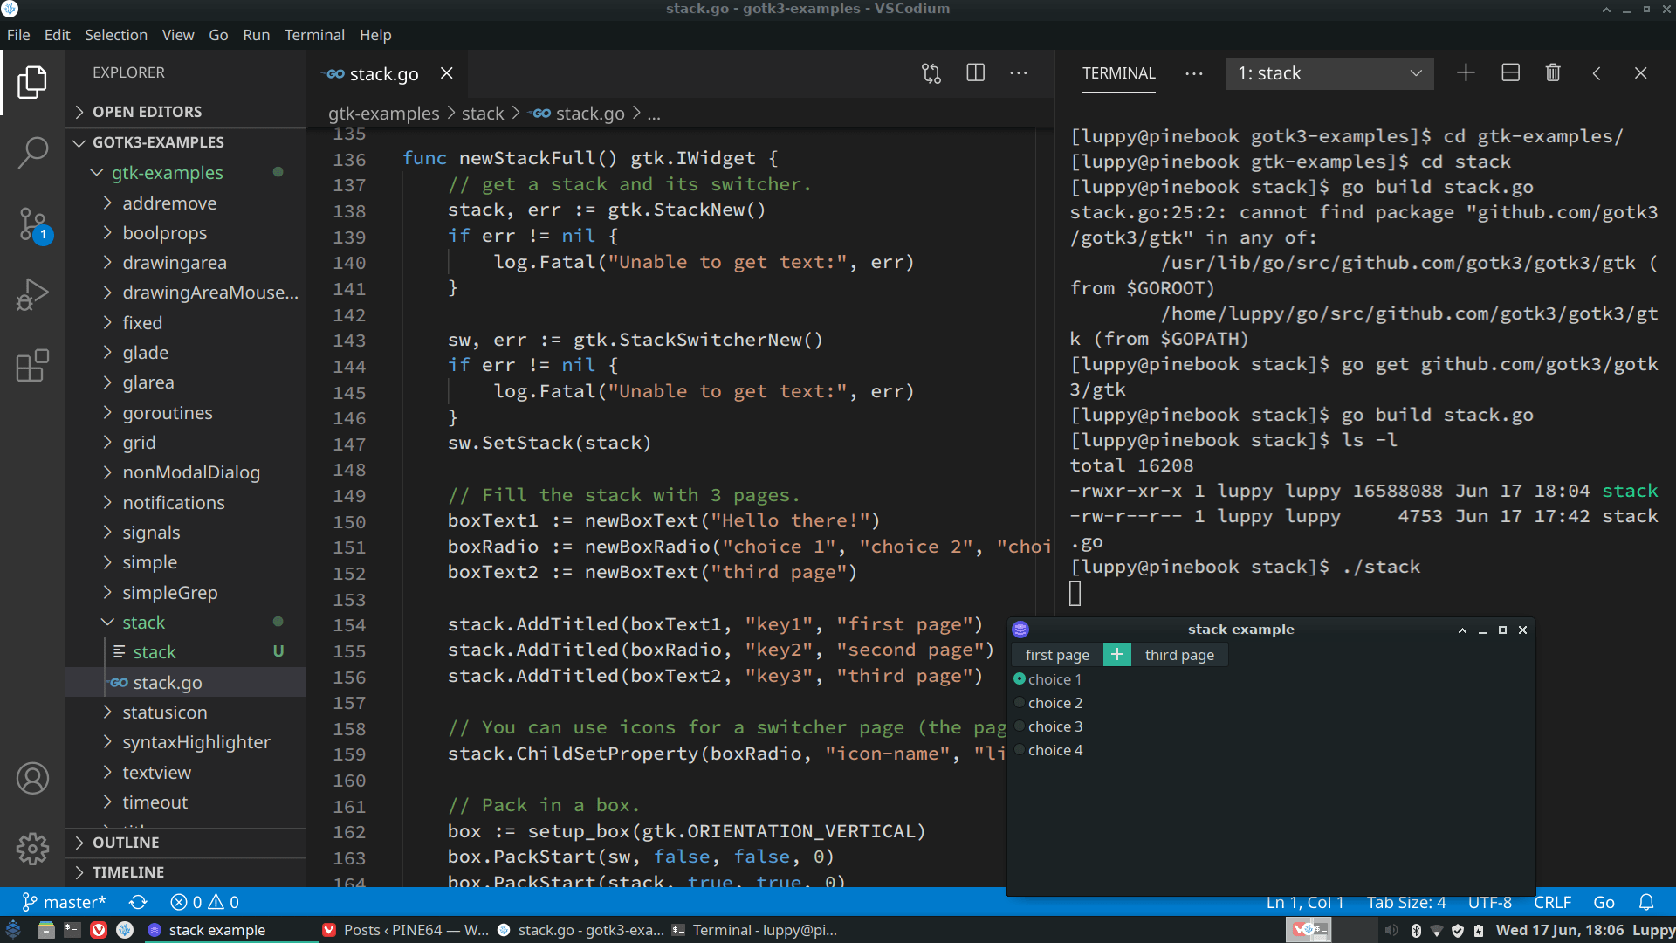
Task: Click Go language mode in status bar
Action: [1604, 902]
